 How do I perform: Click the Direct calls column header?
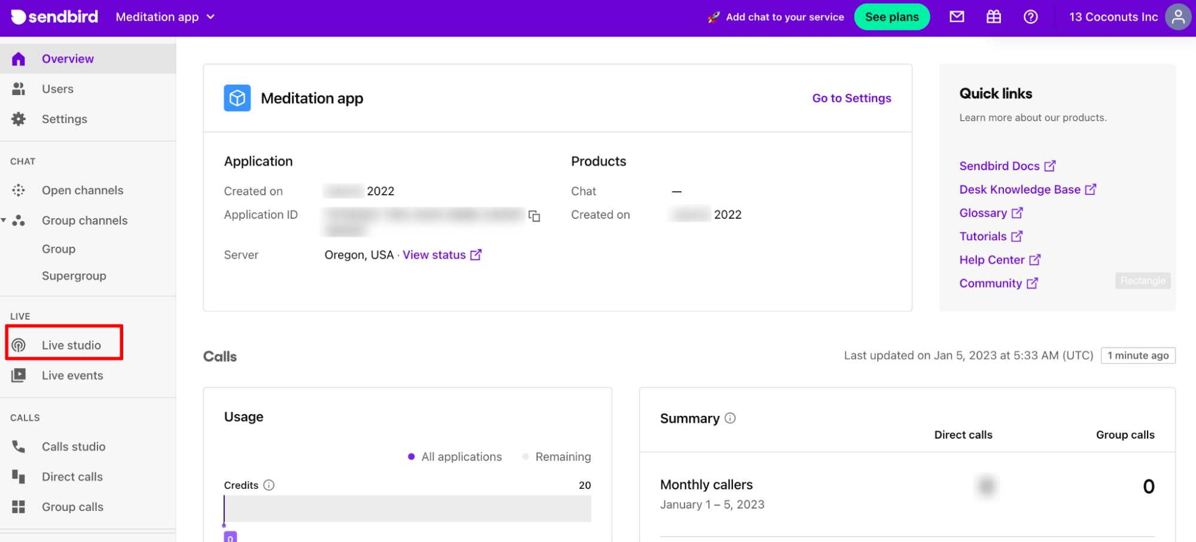click(x=963, y=434)
